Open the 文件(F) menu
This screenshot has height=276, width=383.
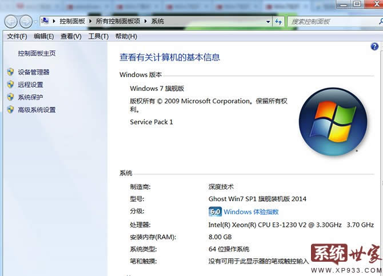pos(17,37)
